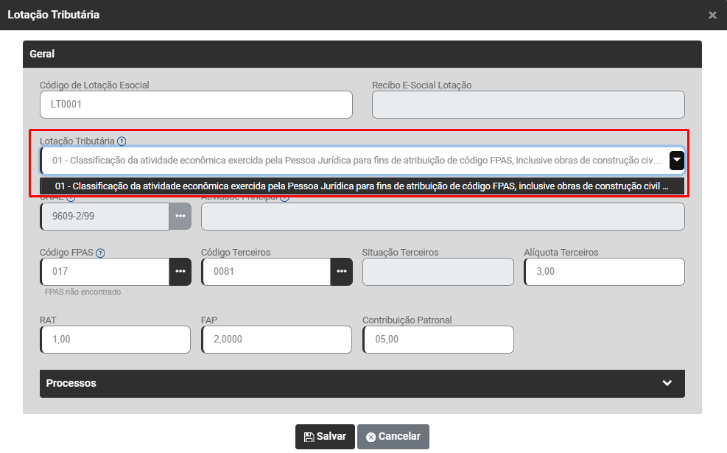
Task: Expand the Processos section
Action: click(362, 384)
